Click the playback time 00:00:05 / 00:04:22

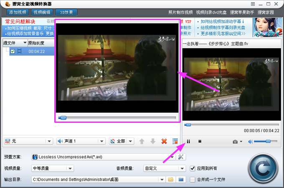tap(261, 131)
